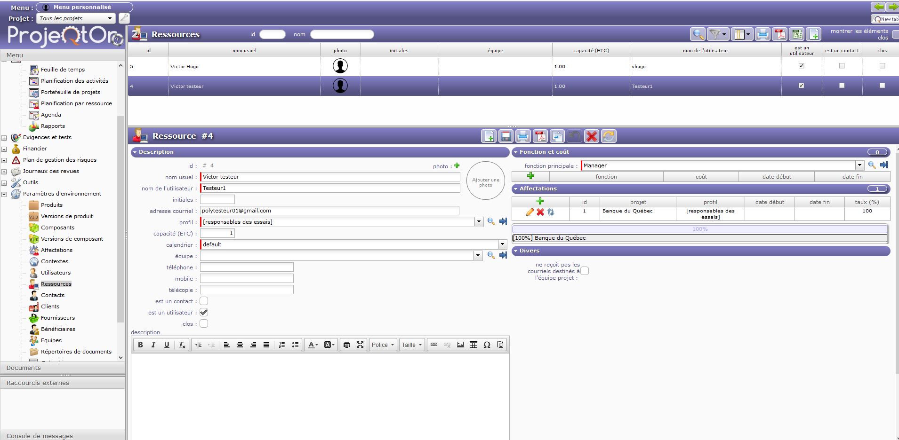Open Contacts in the menu tree
This screenshot has width=899, height=440.
point(53,295)
